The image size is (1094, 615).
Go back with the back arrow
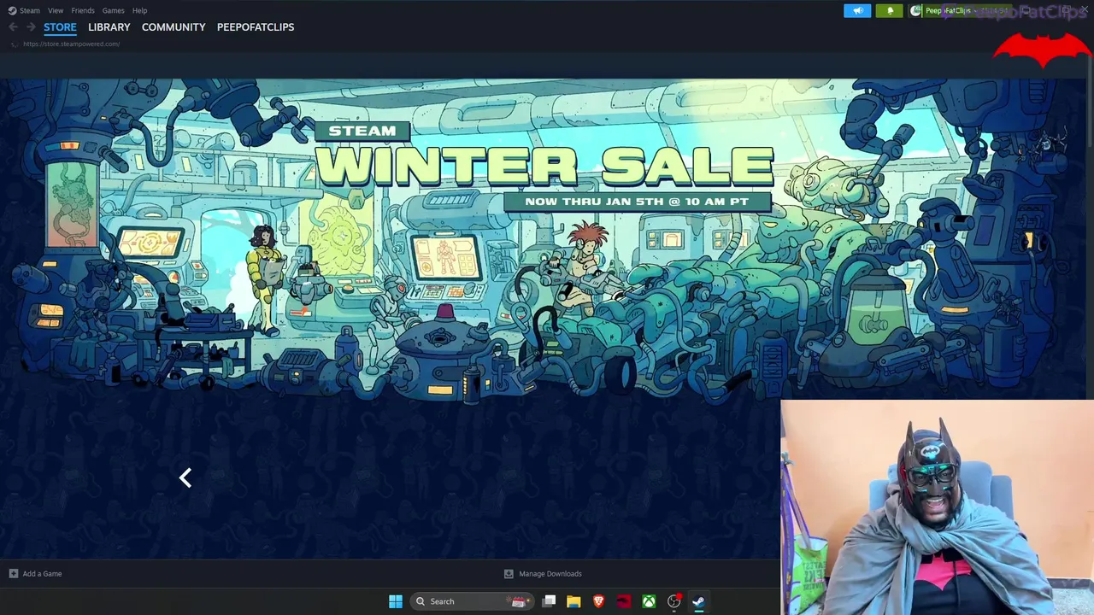[x=13, y=27]
